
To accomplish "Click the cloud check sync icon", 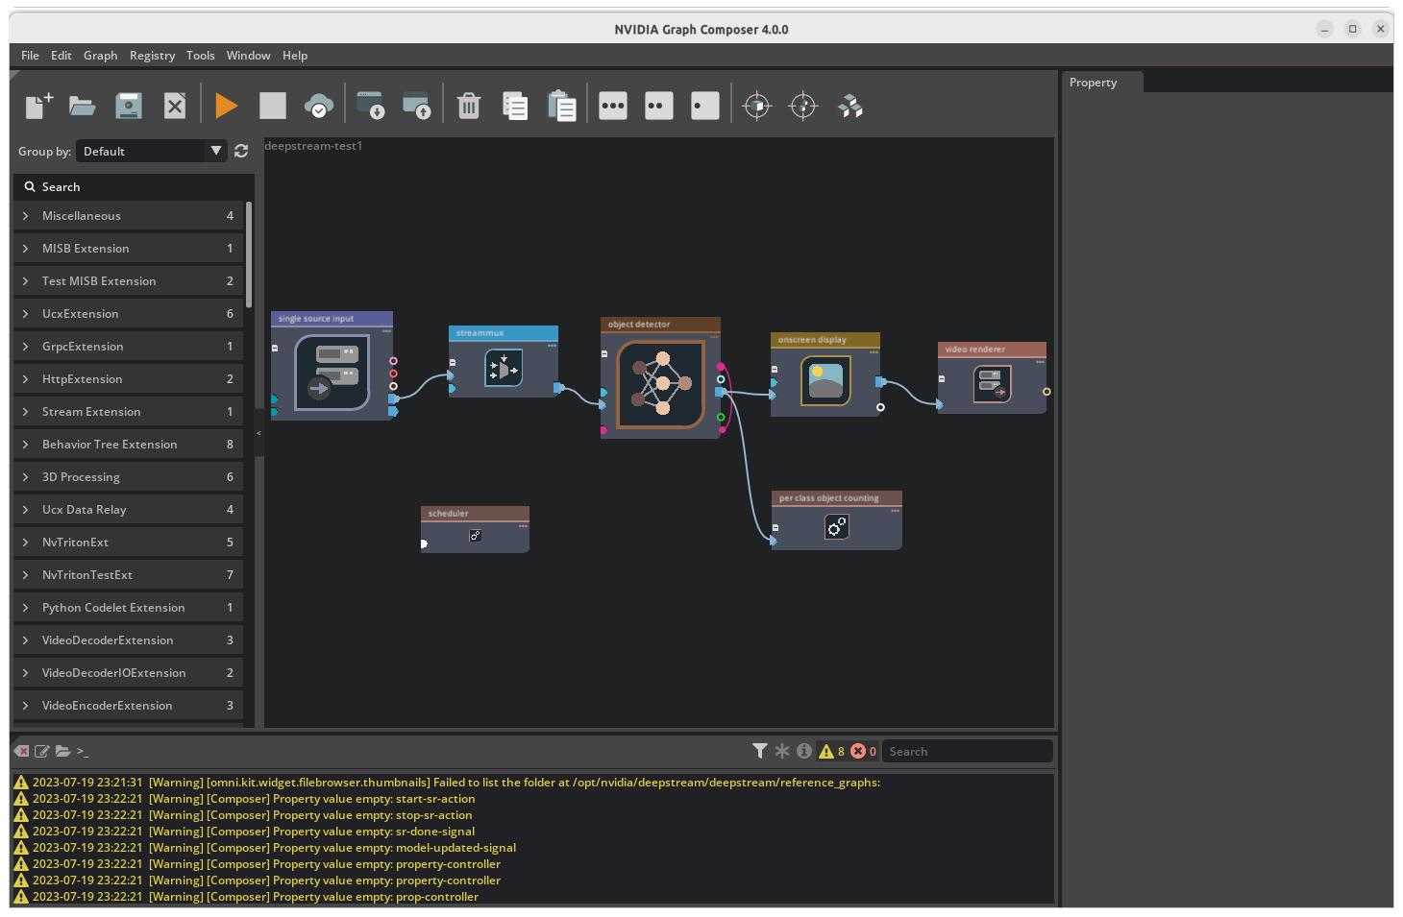I will click(319, 106).
